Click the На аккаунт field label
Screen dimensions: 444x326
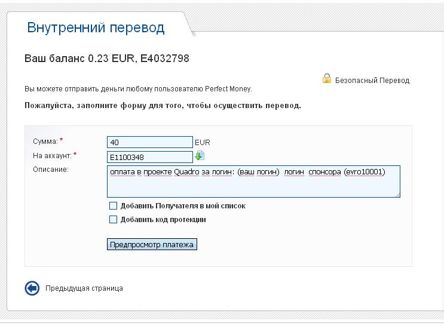point(53,156)
